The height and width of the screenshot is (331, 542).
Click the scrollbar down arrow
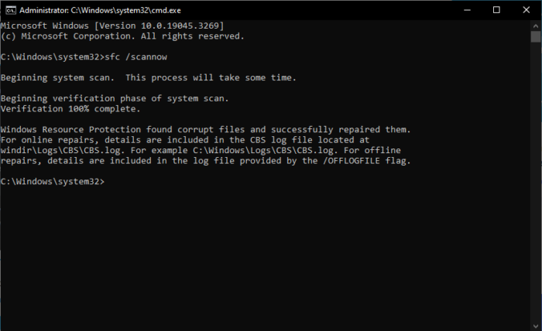point(535,324)
